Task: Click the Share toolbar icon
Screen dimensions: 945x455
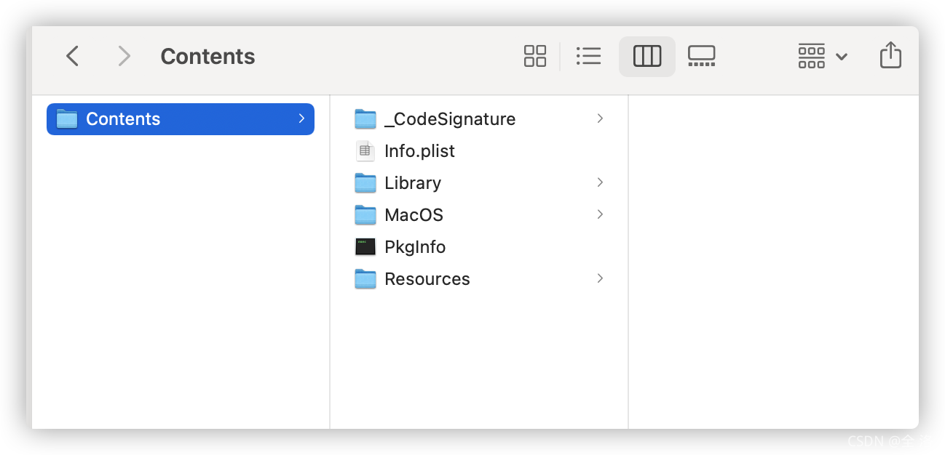Action: [x=890, y=55]
